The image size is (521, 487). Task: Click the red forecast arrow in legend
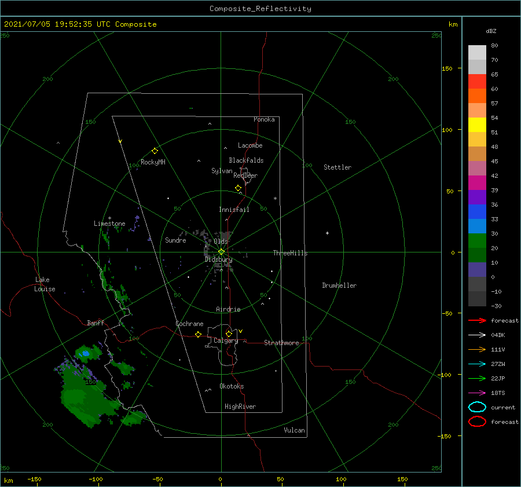477,320
